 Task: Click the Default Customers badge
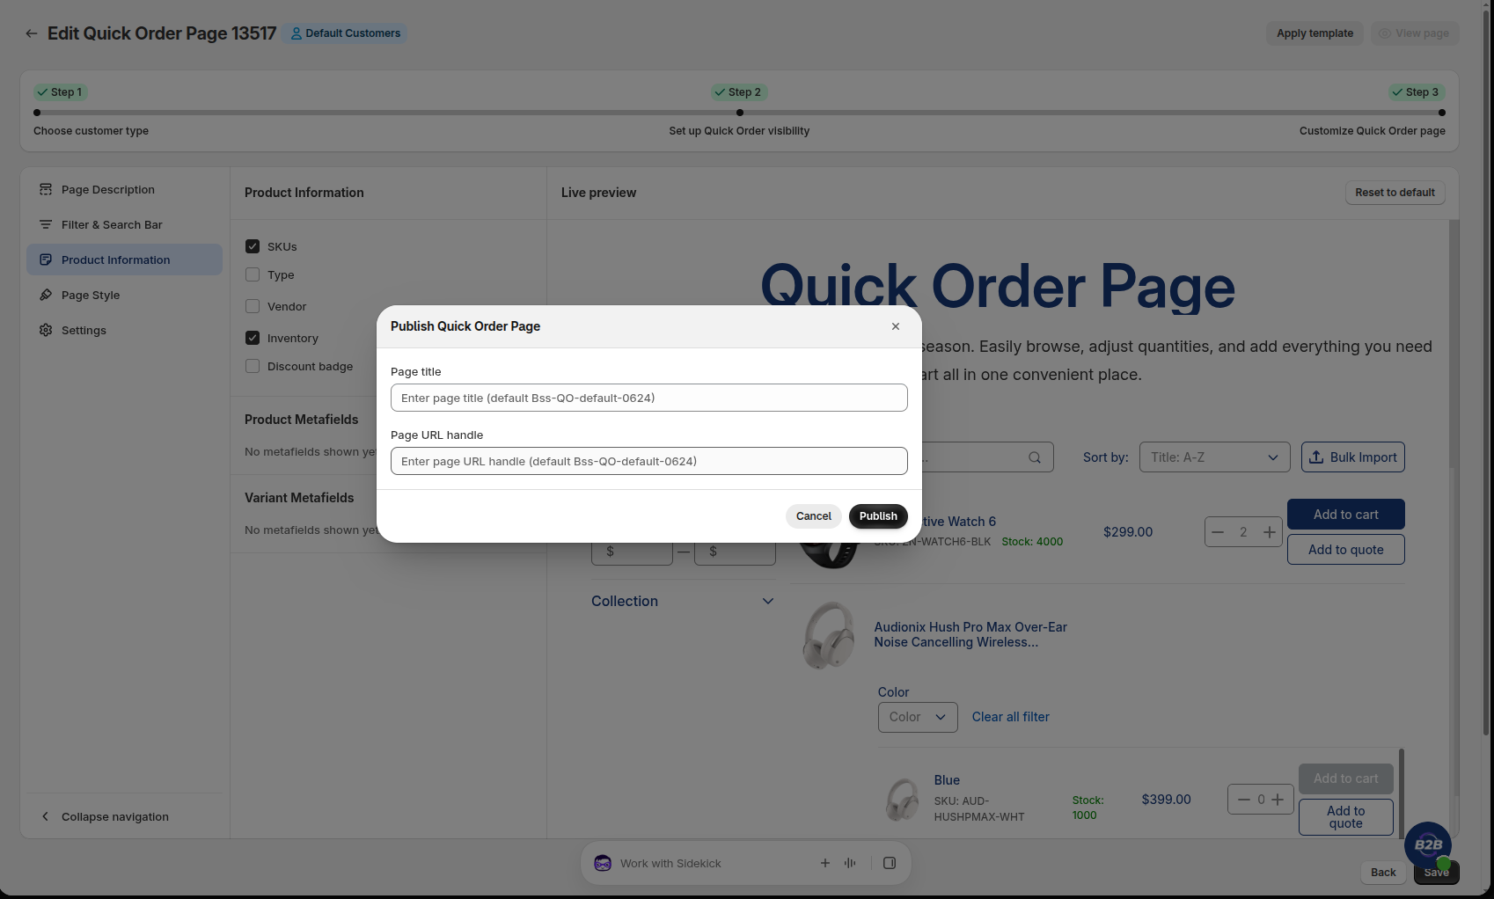pos(345,33)
